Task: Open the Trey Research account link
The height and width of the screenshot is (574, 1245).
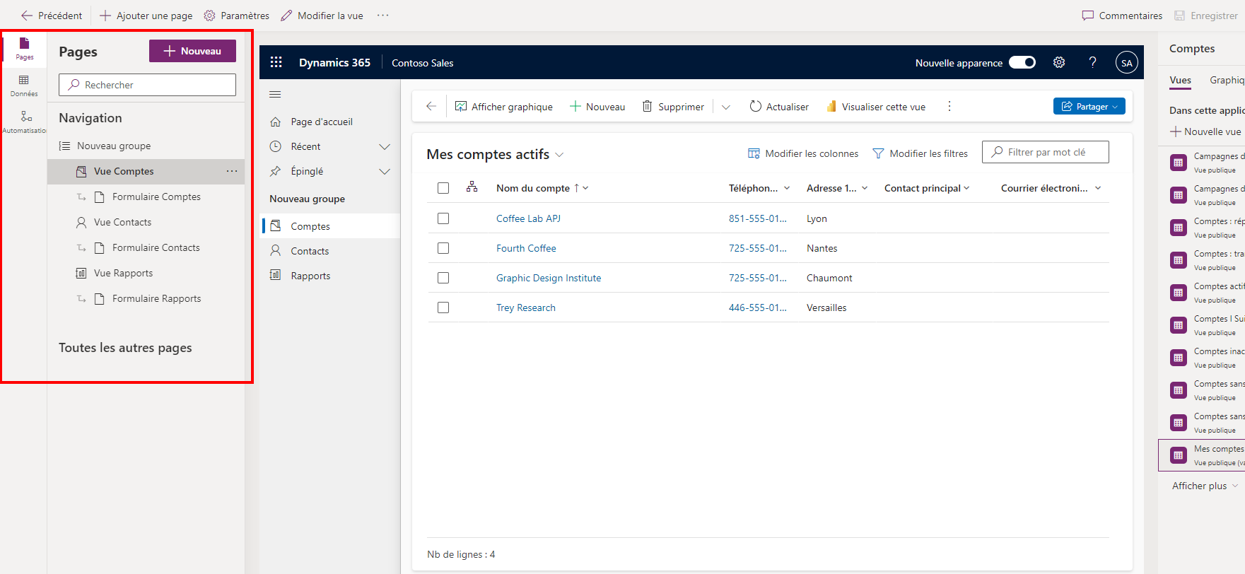Action: [x=525, y=307]
